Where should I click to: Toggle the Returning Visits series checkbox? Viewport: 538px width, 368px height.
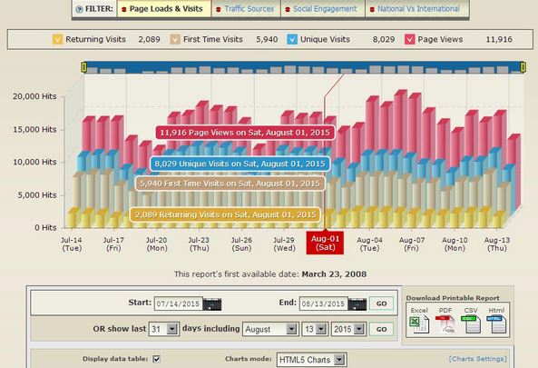57,39
